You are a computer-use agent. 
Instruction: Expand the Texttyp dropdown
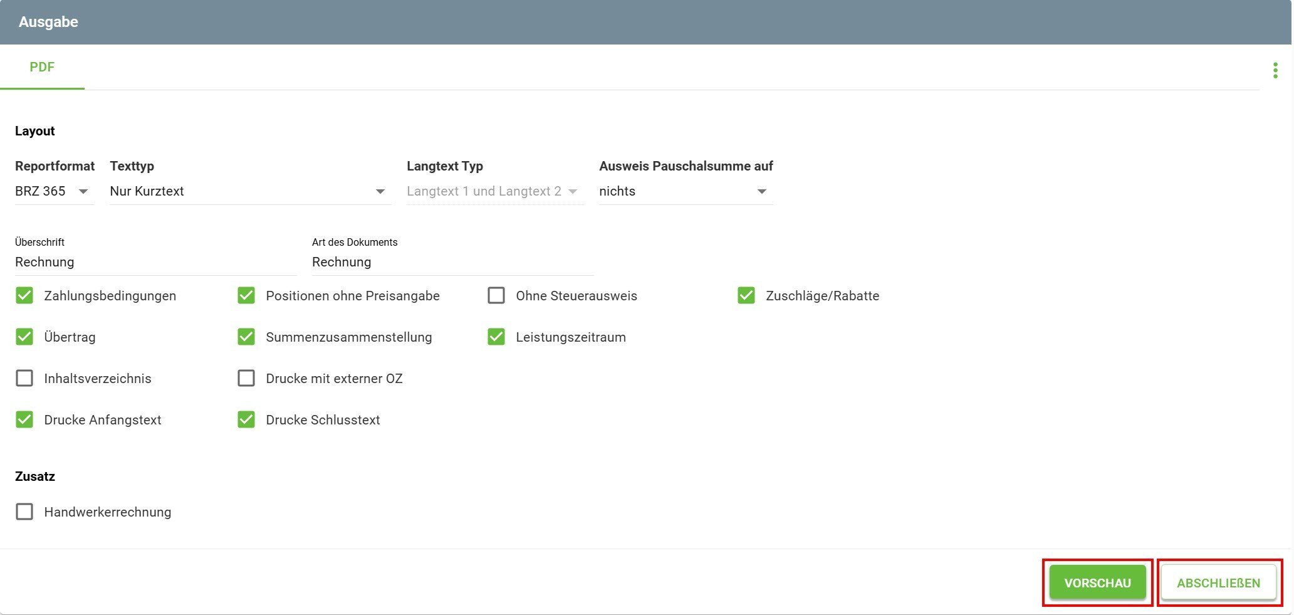click(249, 191)
